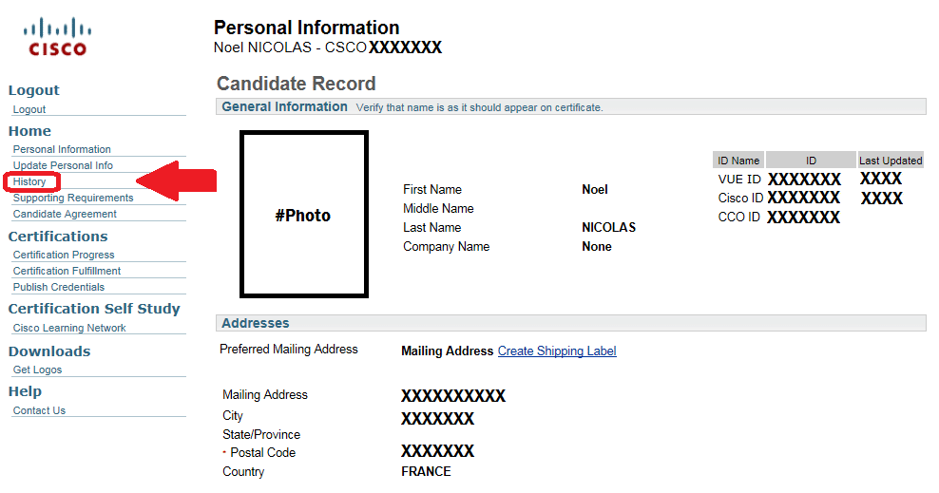Image resolution: width=939 pixels, height=493 pixels.
Task: Open the Personal Information page
Action: pyautogui.click(x=62, y=149)
